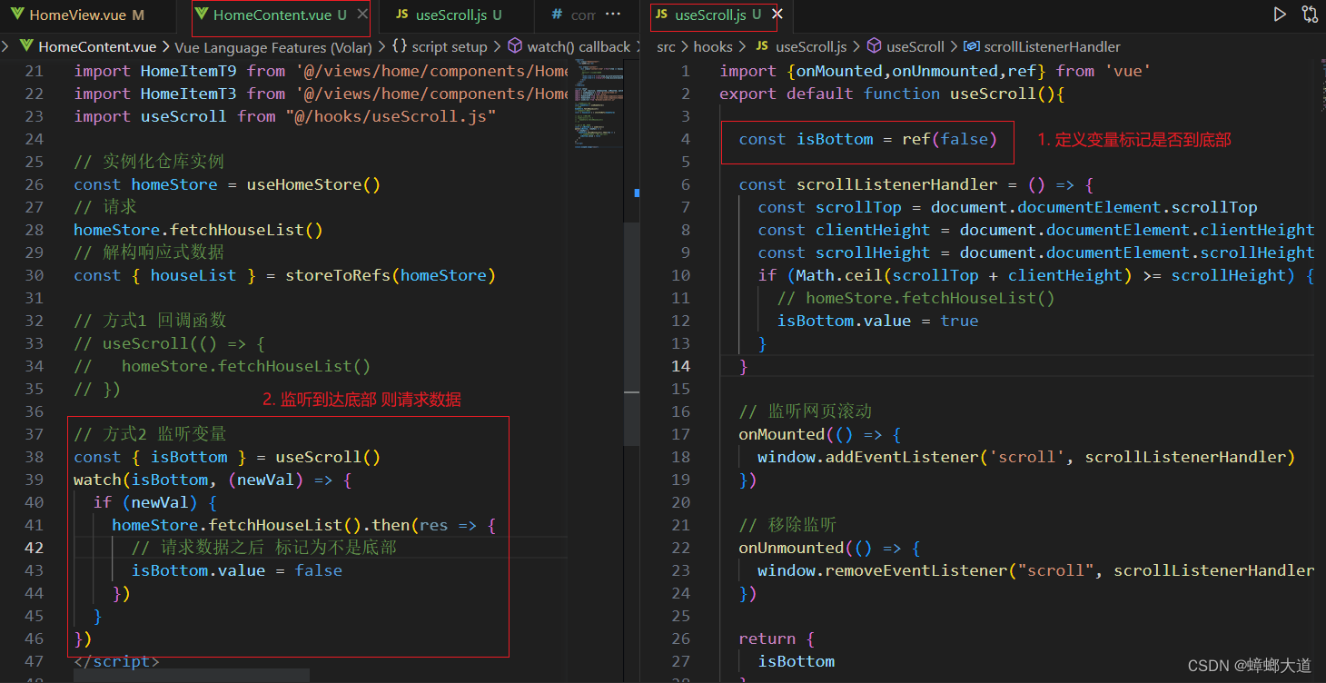Click the cube icon beside useScroll breadcrumb
This screenshot has width=1326, height=683.
pos(875,46)
